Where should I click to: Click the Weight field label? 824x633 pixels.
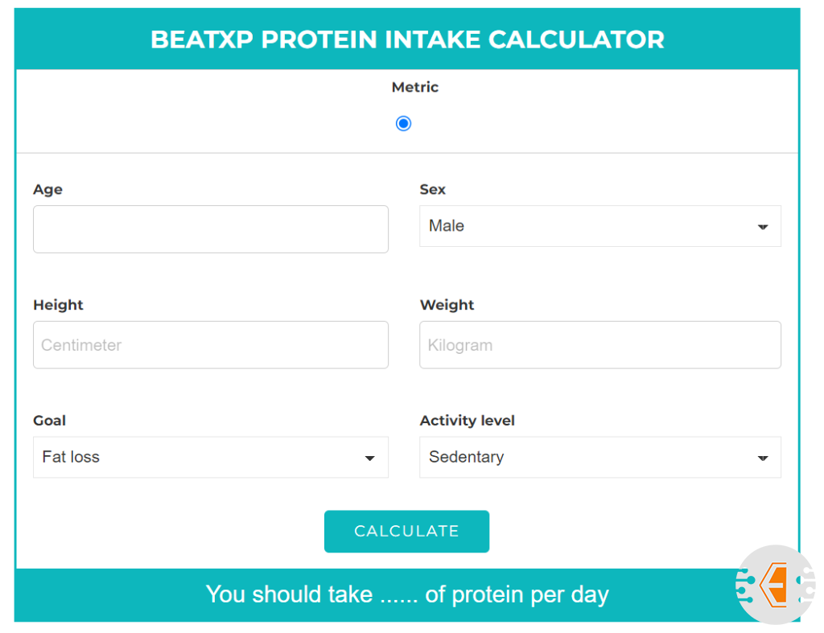[447, 305]
